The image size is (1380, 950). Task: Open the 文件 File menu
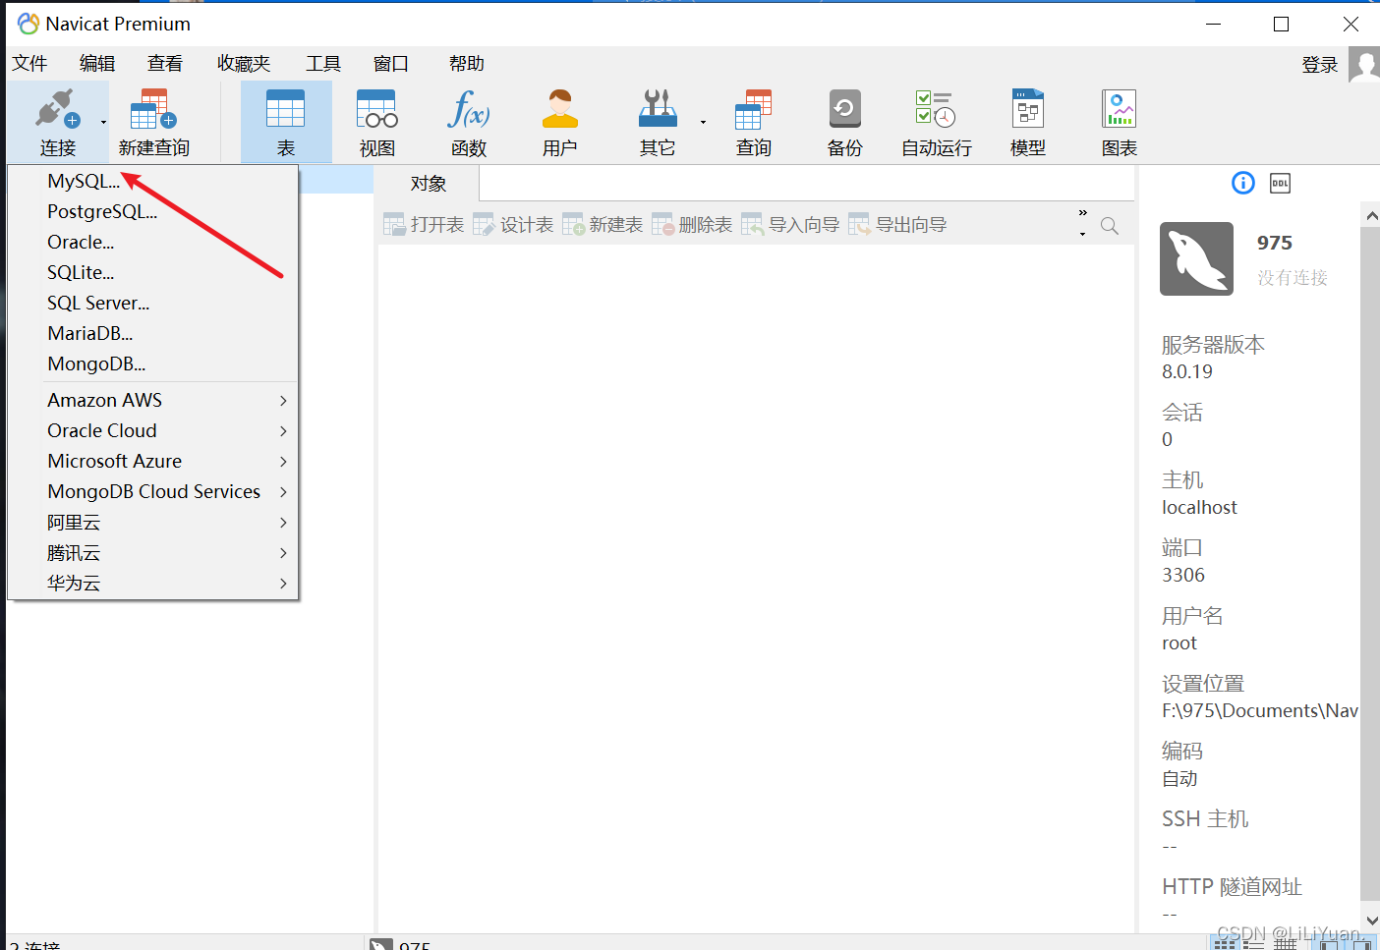pos(29,64)
